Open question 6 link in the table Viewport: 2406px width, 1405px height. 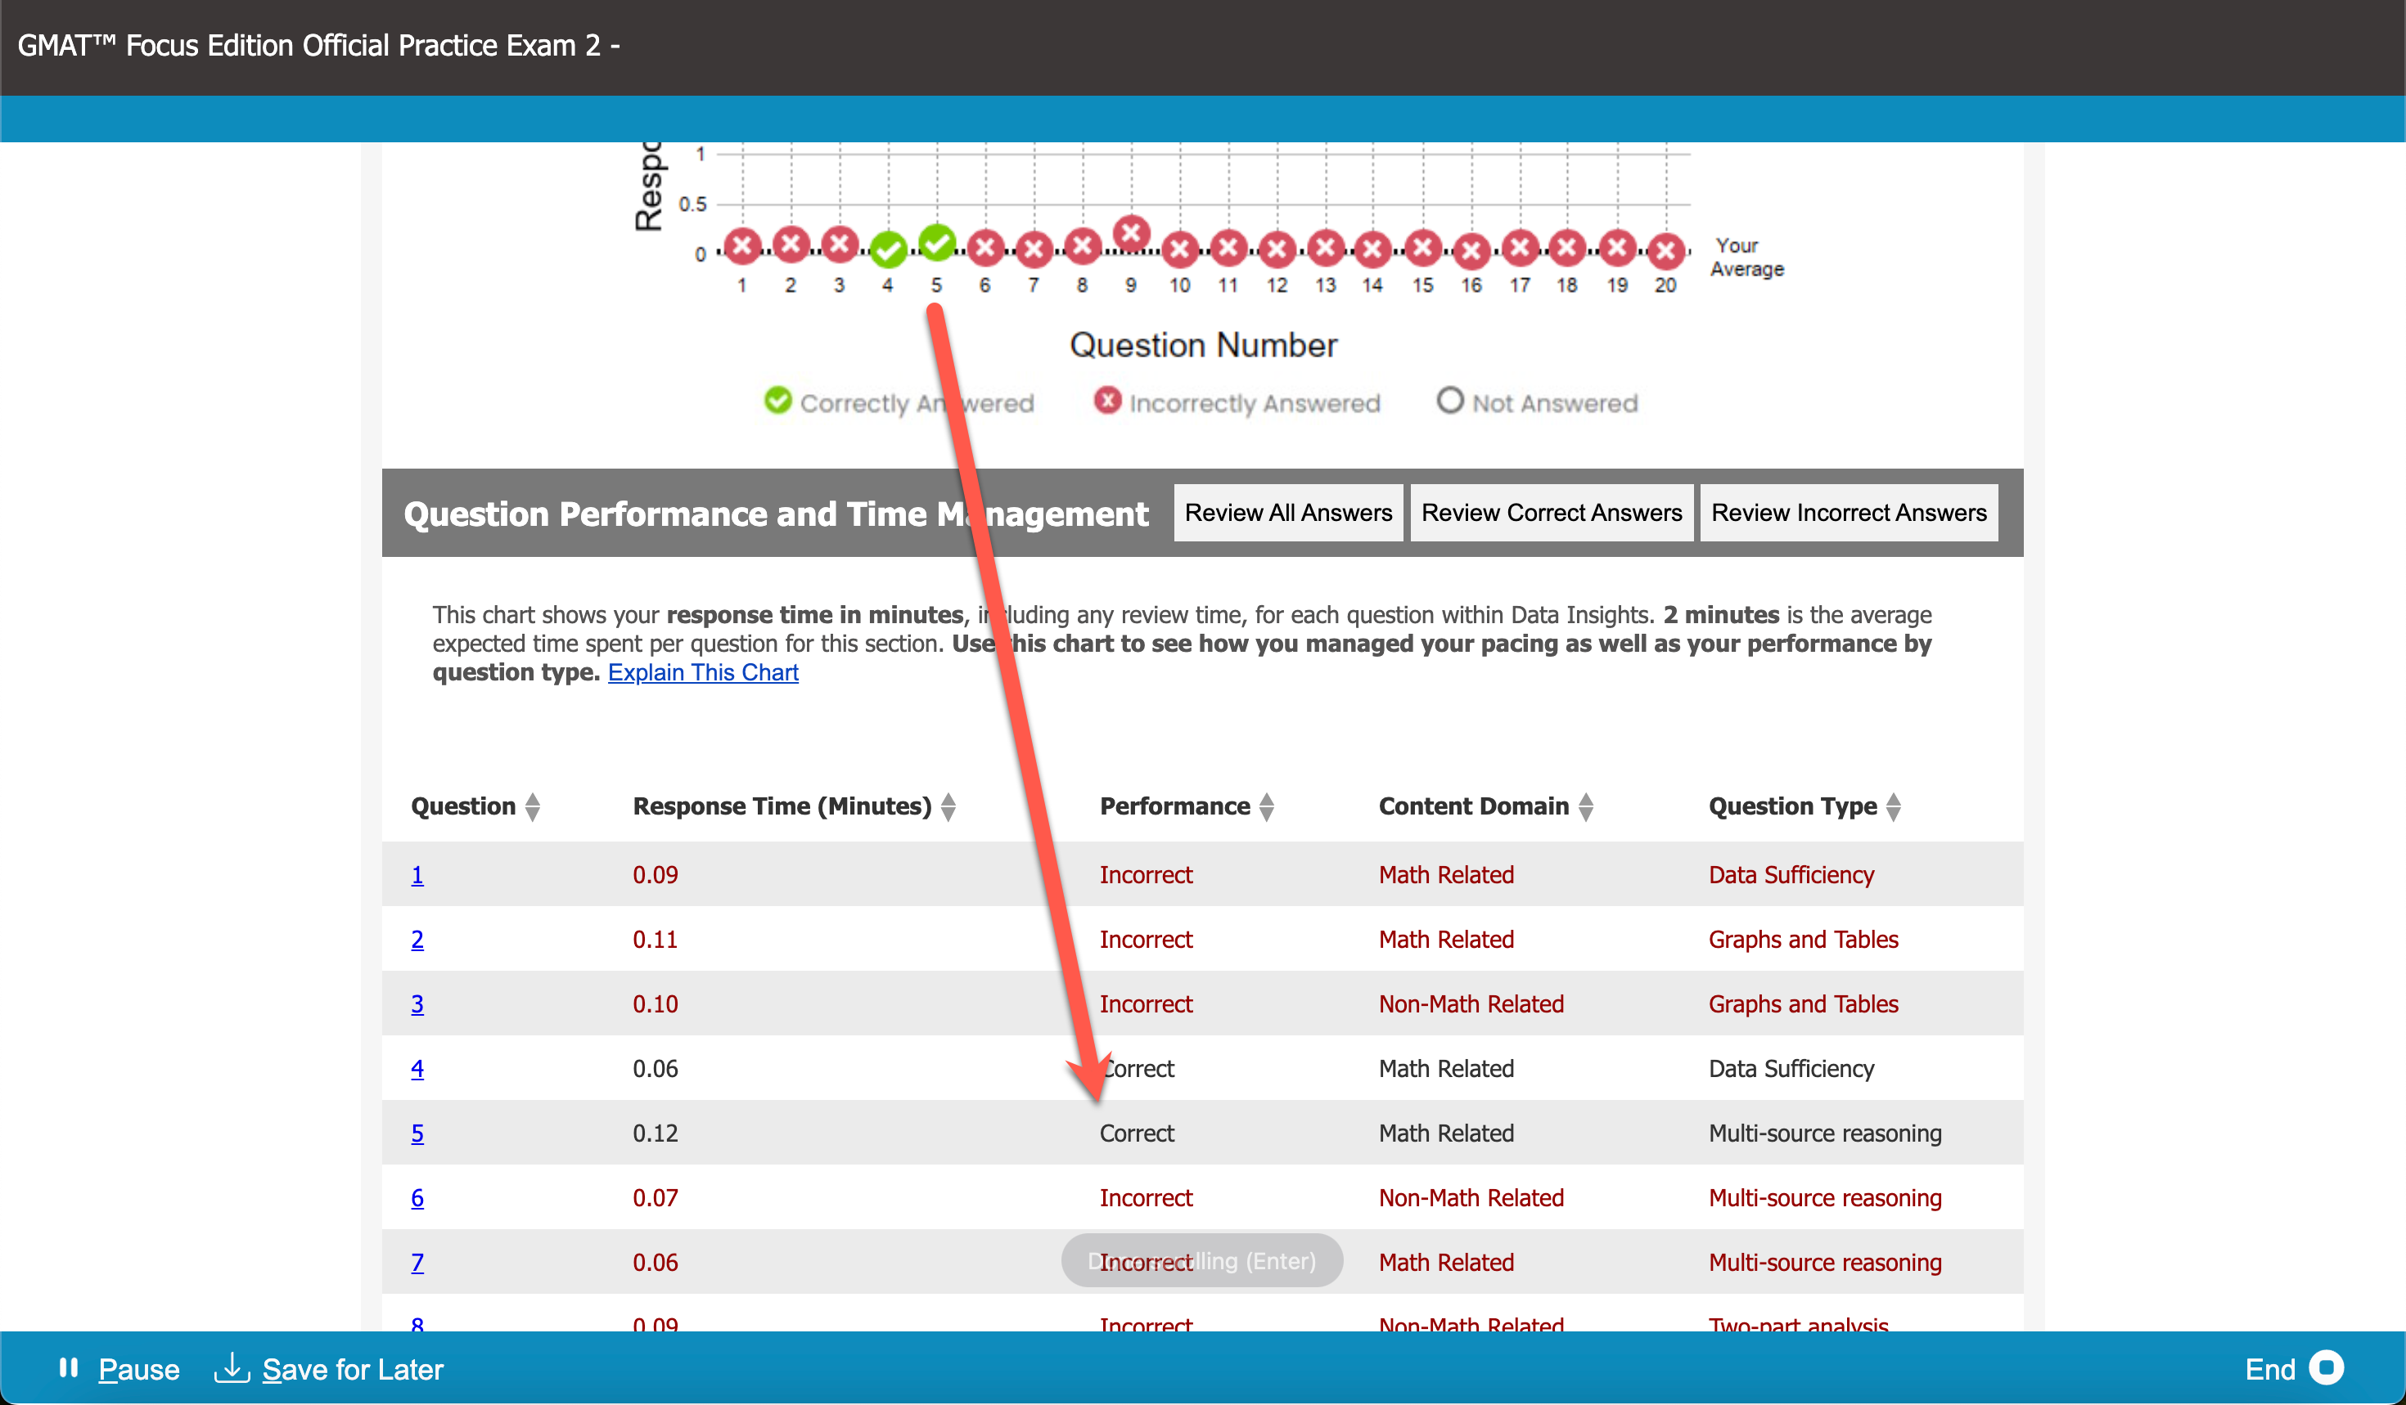pos(417,1198)
